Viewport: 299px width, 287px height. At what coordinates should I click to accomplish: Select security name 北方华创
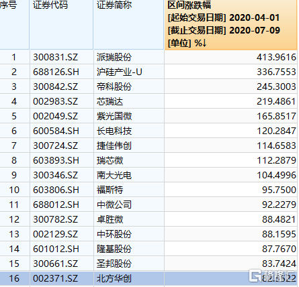click(114, 278)
